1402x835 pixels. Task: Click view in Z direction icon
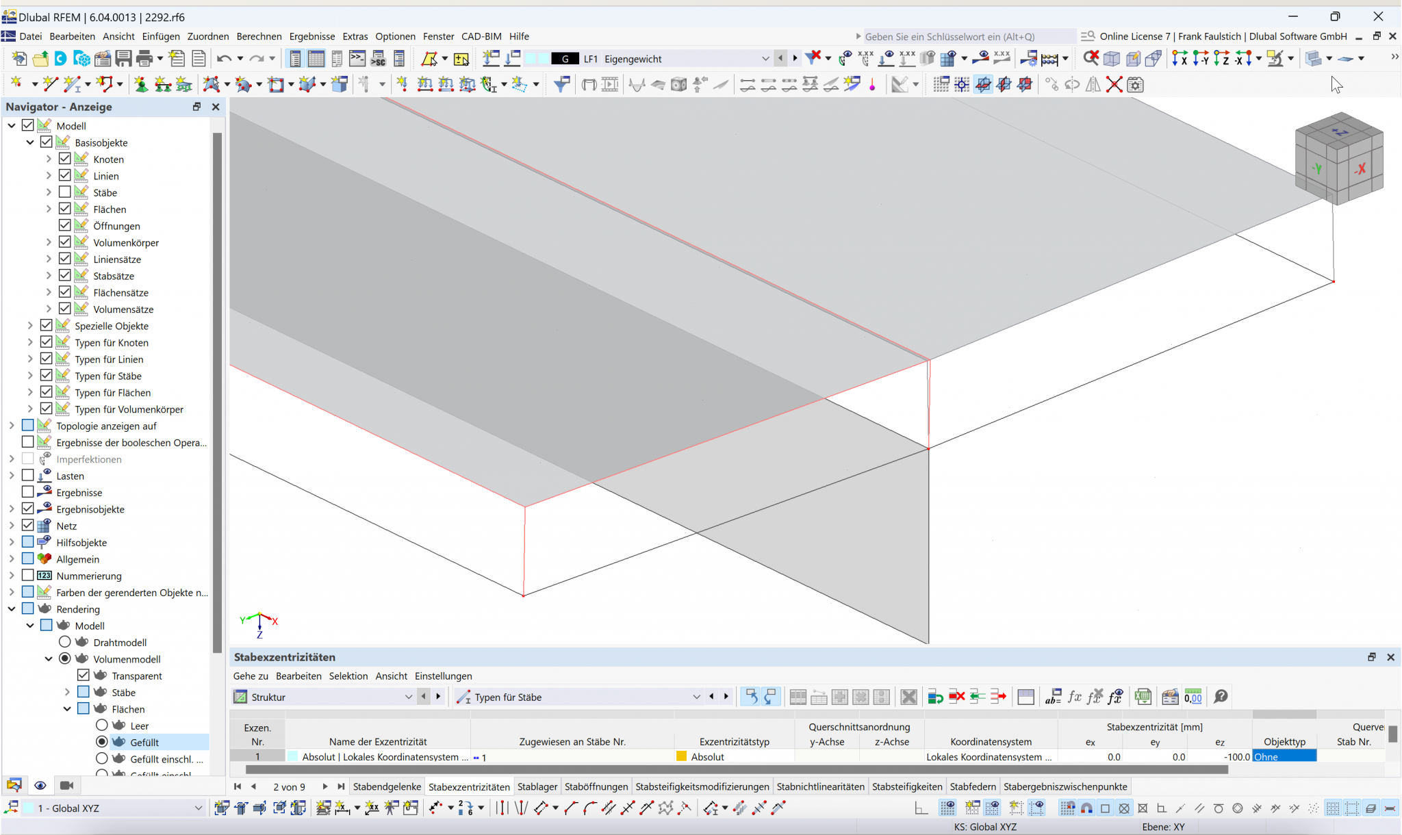[x=1221, y=59]
